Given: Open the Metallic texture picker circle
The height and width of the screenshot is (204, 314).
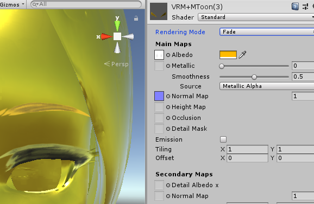Looking at the screenshot, I should pyautogui.click(x=168, y=66).
